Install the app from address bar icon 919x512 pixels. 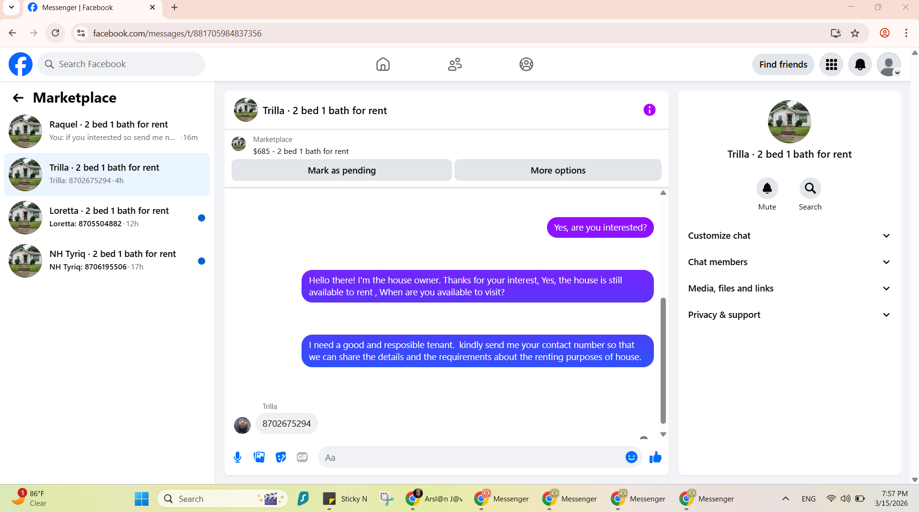tap(836, 33)
